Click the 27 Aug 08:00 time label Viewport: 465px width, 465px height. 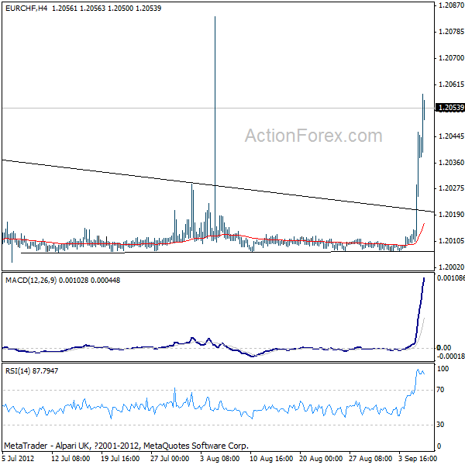[370, 459]
